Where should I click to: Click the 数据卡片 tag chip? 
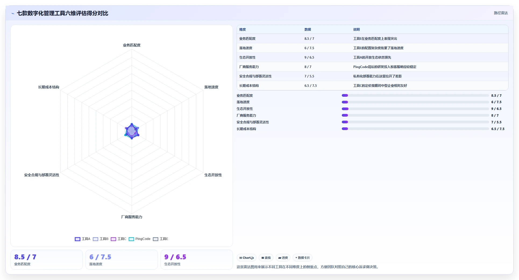click(x=303, y=258)
